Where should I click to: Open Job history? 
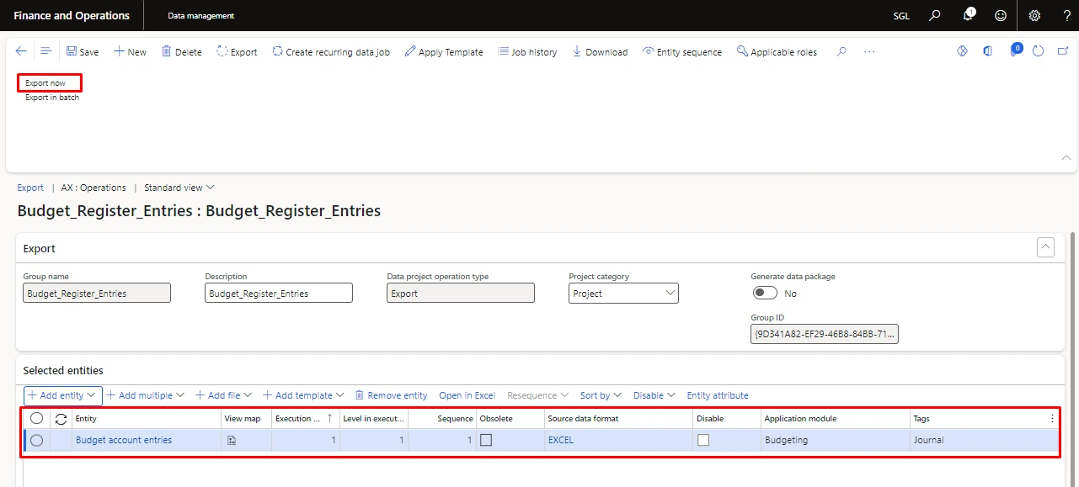[527, 51]
